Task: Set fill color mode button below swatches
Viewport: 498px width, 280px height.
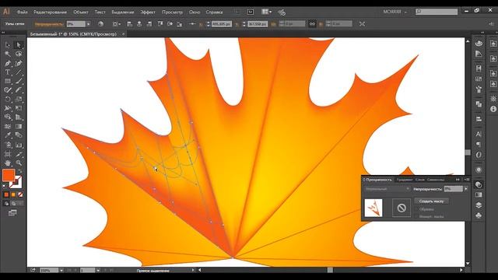Action: pyautogui.click(x=6, y=194)
